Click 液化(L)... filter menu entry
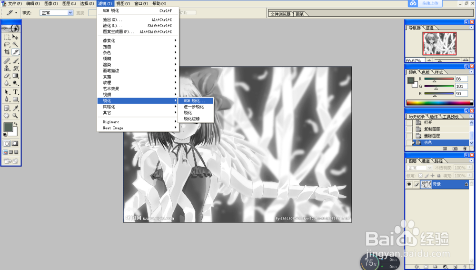This screenshot has width=476, height=270. 138,26
